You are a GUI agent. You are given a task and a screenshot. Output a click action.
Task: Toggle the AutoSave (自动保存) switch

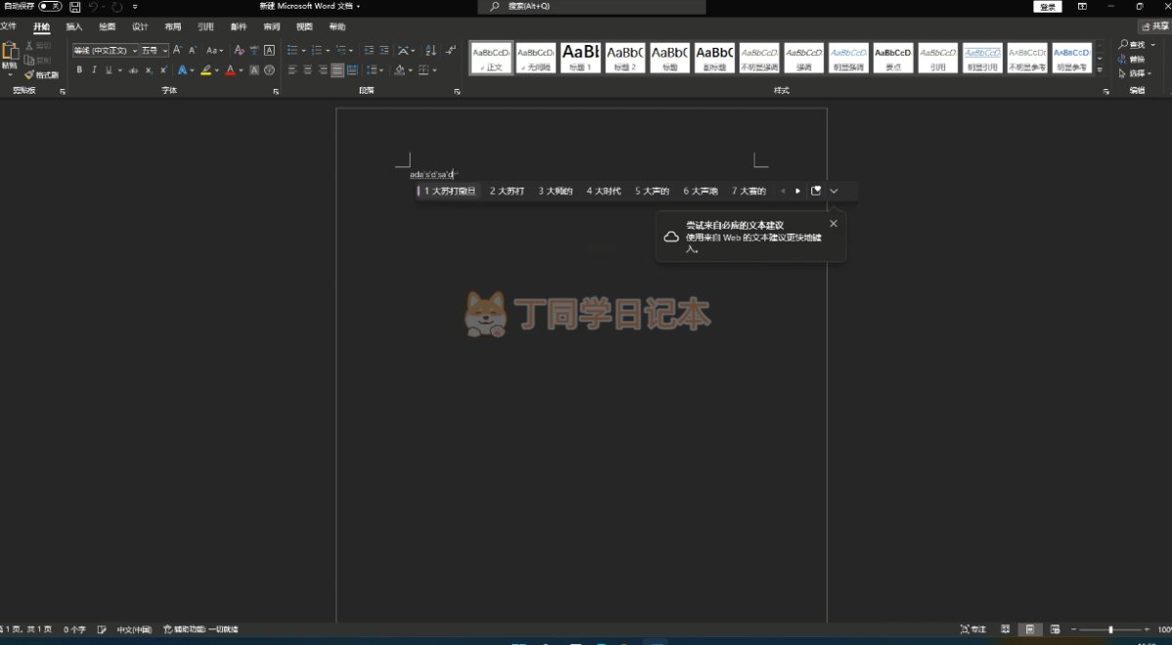(50, 7)
